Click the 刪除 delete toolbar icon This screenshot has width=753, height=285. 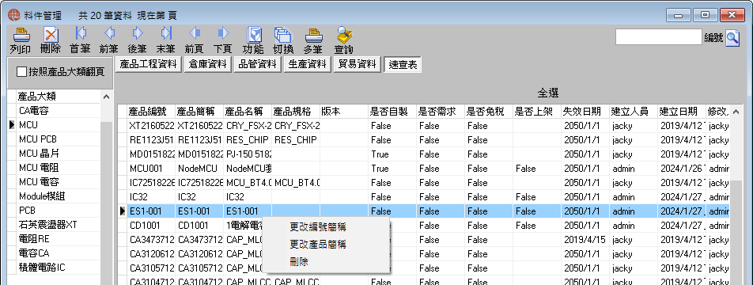[x=51, y=35]
